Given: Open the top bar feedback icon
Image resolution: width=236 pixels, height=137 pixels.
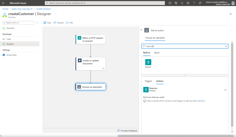Looking at the screenshot, I should [200, 3].
